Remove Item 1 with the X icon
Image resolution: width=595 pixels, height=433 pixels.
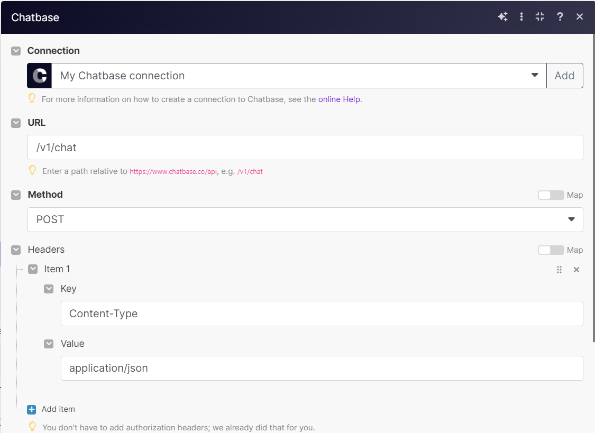point(576,270)
